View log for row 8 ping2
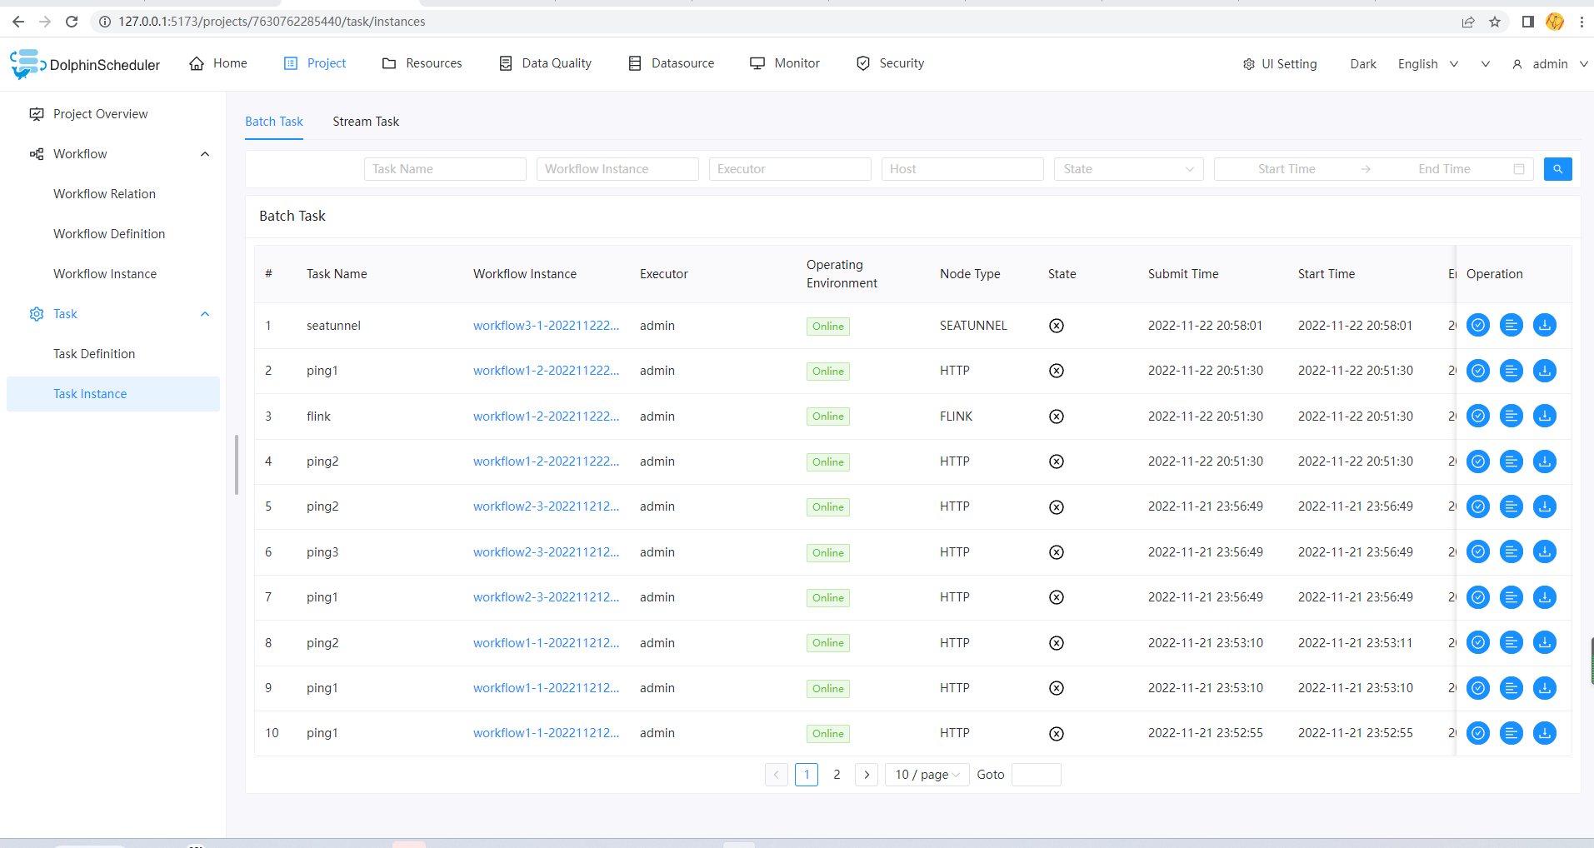1594x848 pixels. (1512, 642)
